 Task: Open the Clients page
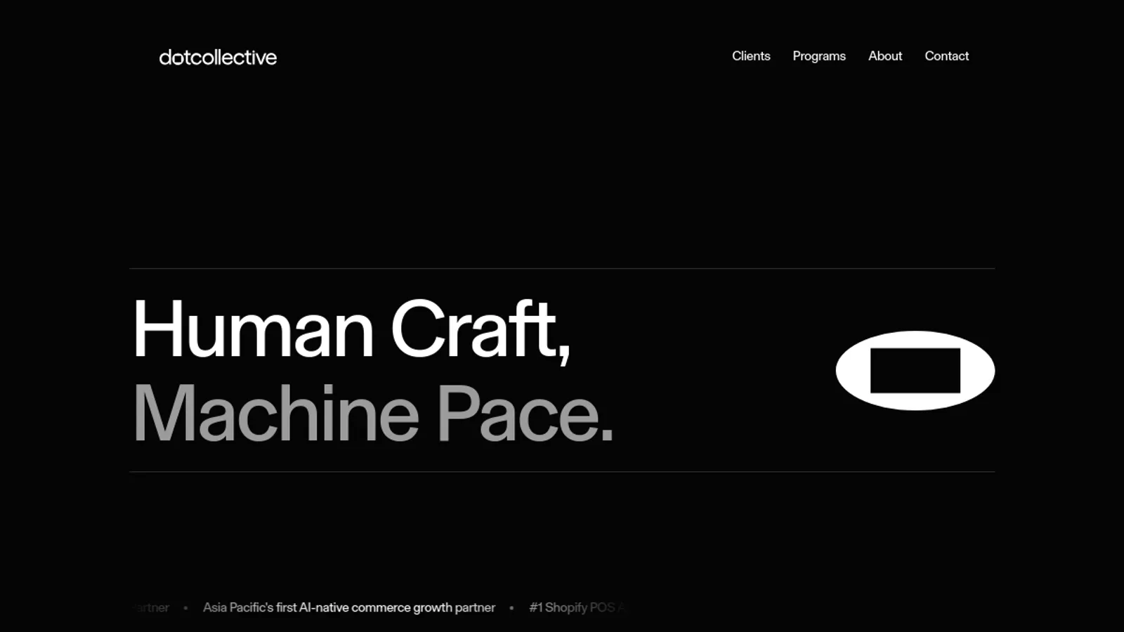[751, 56]
